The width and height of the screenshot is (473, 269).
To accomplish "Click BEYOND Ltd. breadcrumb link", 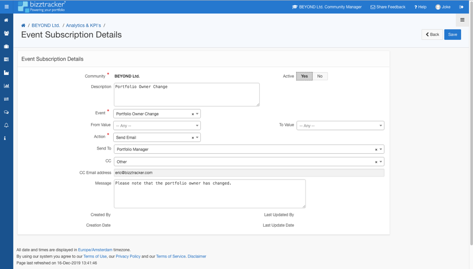I will click(x=46, y=25).
